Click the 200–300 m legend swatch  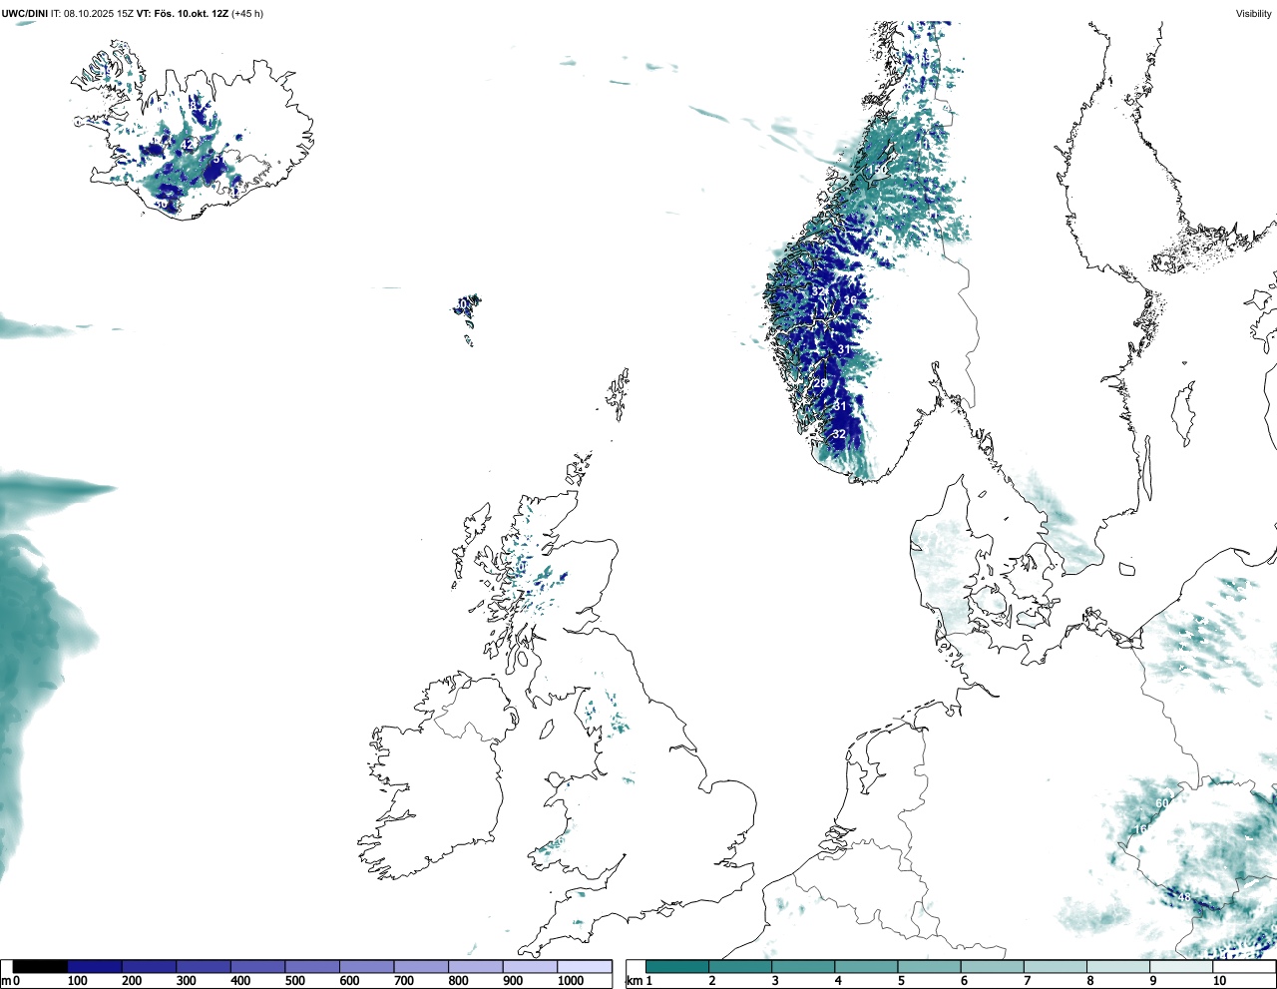pyautogui.click(x=149, y=966)
